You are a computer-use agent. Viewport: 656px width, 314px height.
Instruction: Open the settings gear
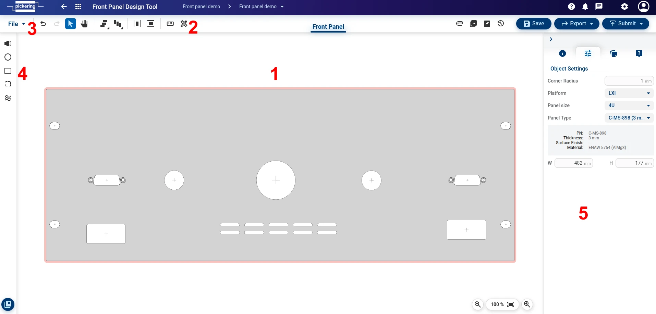click(624, 7)
